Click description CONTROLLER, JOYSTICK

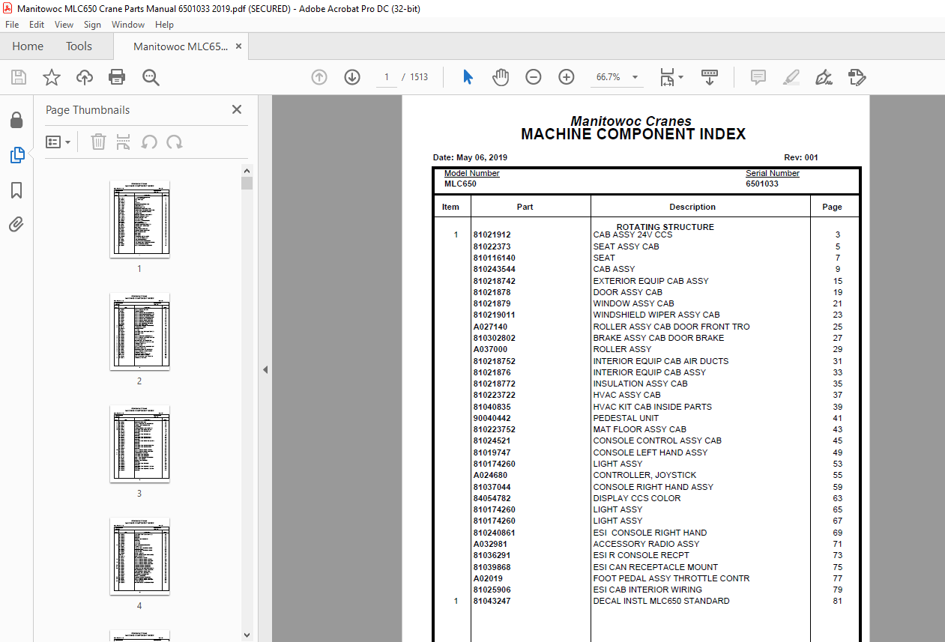coord(644,475)
